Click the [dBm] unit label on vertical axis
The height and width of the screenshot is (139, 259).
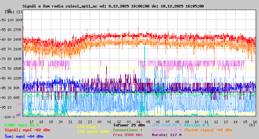pos(10,12)
